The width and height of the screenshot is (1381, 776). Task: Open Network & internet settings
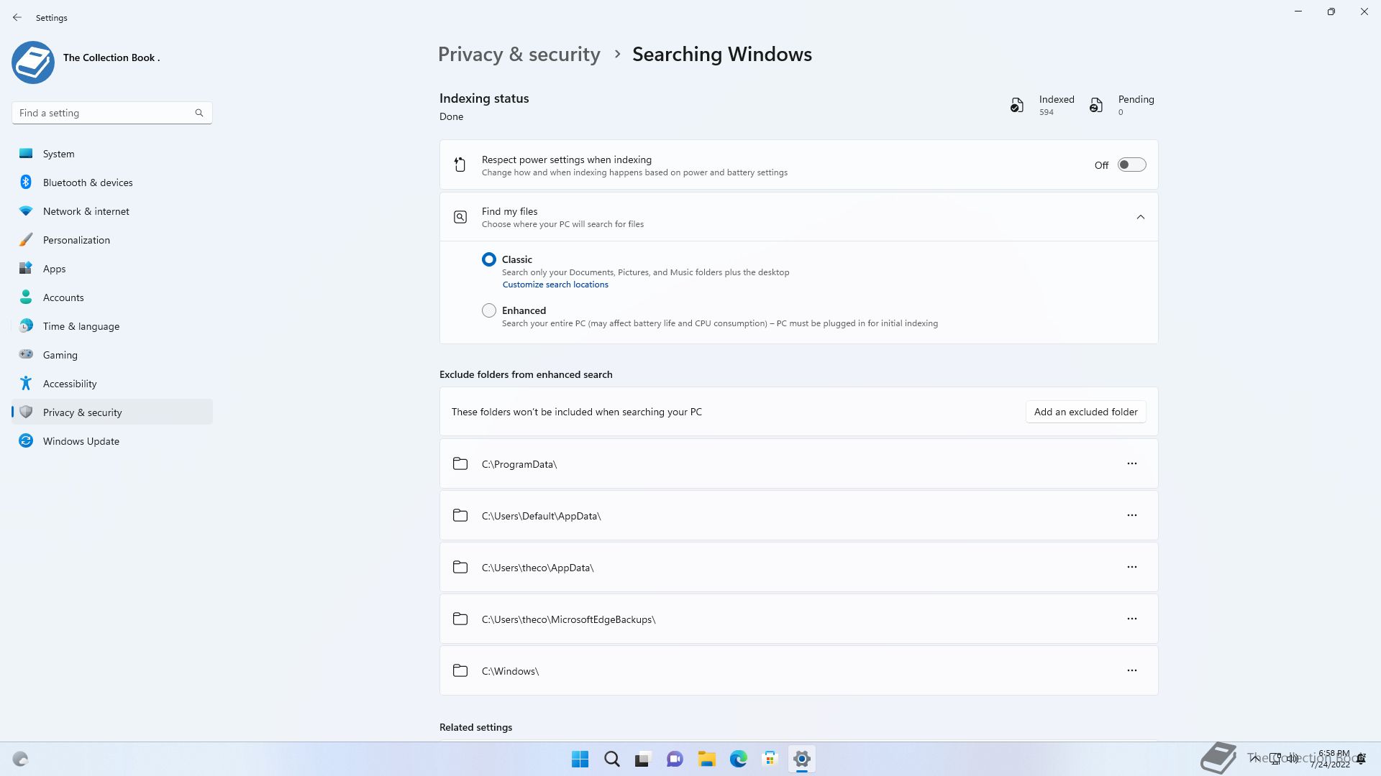pyautogui.click(x=112, y=211)
